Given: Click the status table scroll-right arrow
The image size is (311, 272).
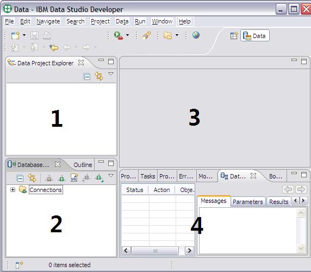Looking at the screenshot, I should (x=189, y=251).
